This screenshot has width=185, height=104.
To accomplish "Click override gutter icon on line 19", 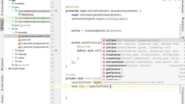I will pyautogui.click(x=56, y=11).
